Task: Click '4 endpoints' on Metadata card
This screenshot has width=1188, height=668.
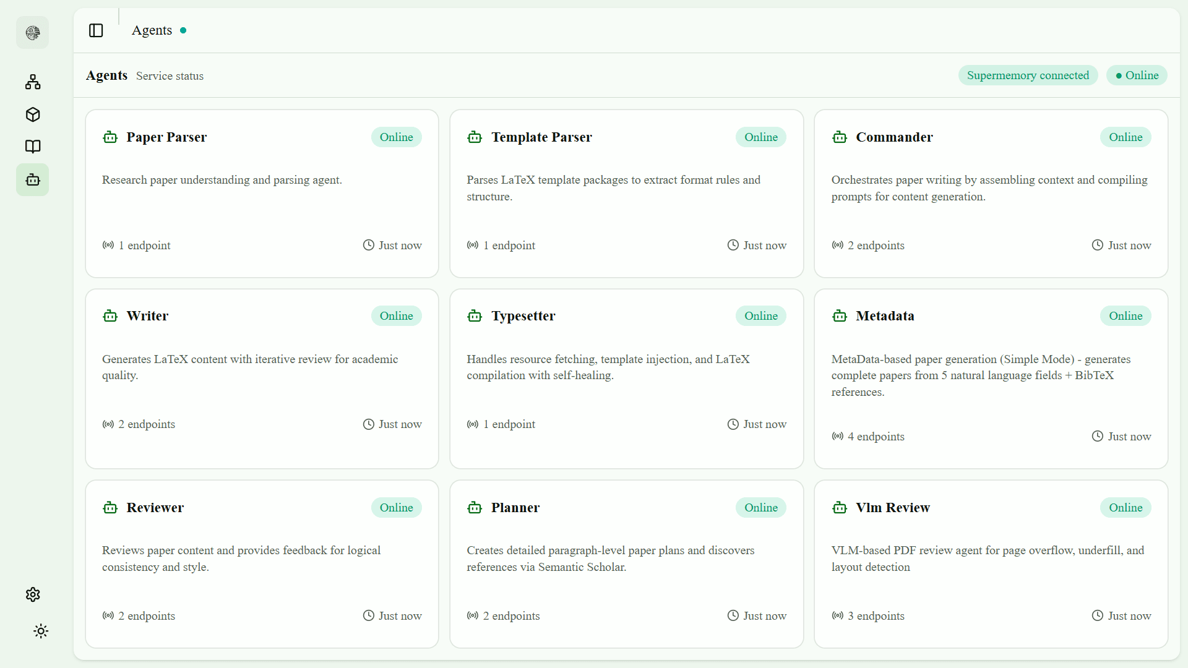Action: pos(876,437)
